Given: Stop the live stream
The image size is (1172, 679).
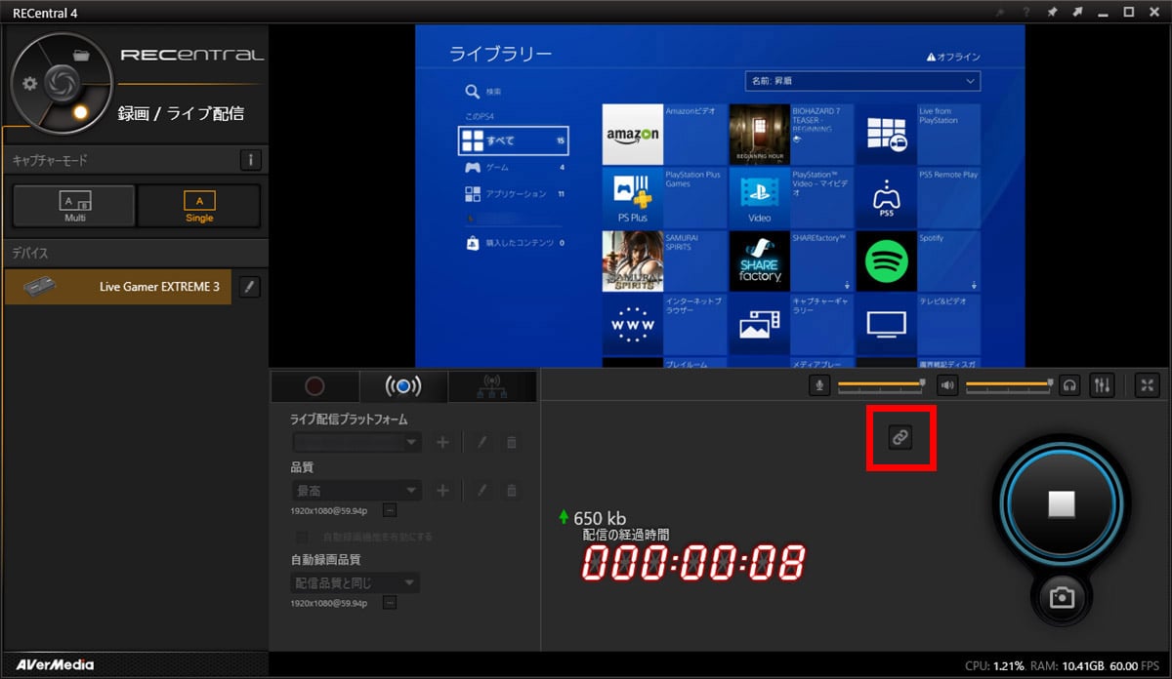Looking at the screenshot, I should tap(1062, 503).
